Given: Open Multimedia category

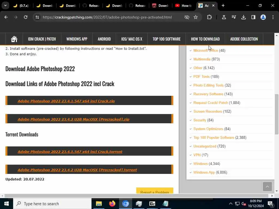Looking at the screenshot, I should pos(202,59).
